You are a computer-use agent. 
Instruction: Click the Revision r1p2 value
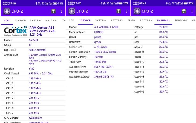click(x=32, y=69)
